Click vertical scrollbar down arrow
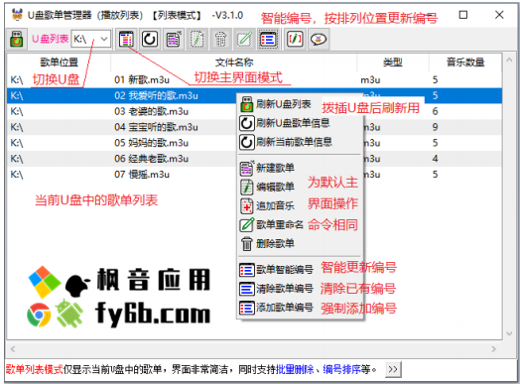 509,333
